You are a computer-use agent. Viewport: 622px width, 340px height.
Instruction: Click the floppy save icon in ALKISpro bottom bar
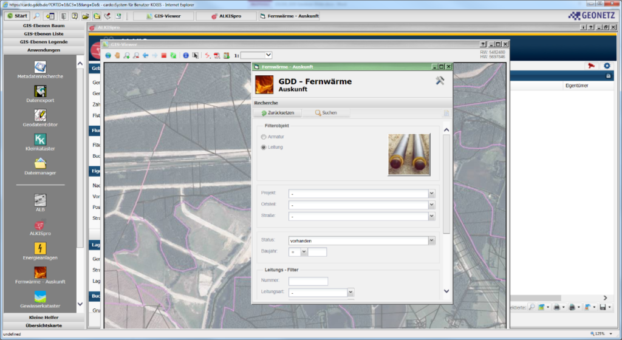pos(603,307)
